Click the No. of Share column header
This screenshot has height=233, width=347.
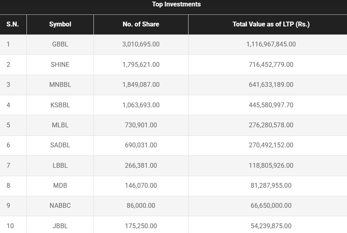[141, 24]
